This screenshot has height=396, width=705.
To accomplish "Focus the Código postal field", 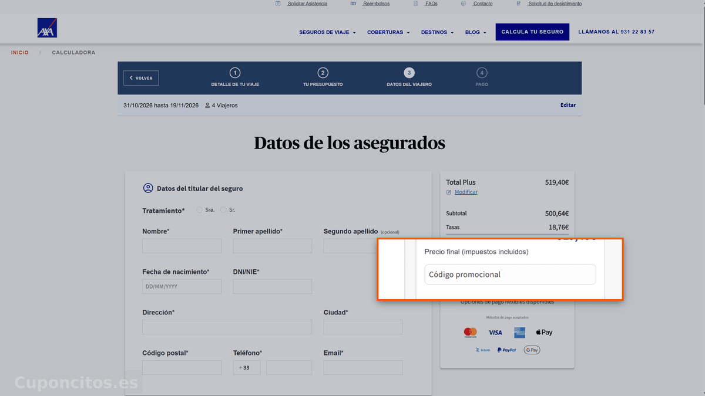I will (x=182, y=368).
